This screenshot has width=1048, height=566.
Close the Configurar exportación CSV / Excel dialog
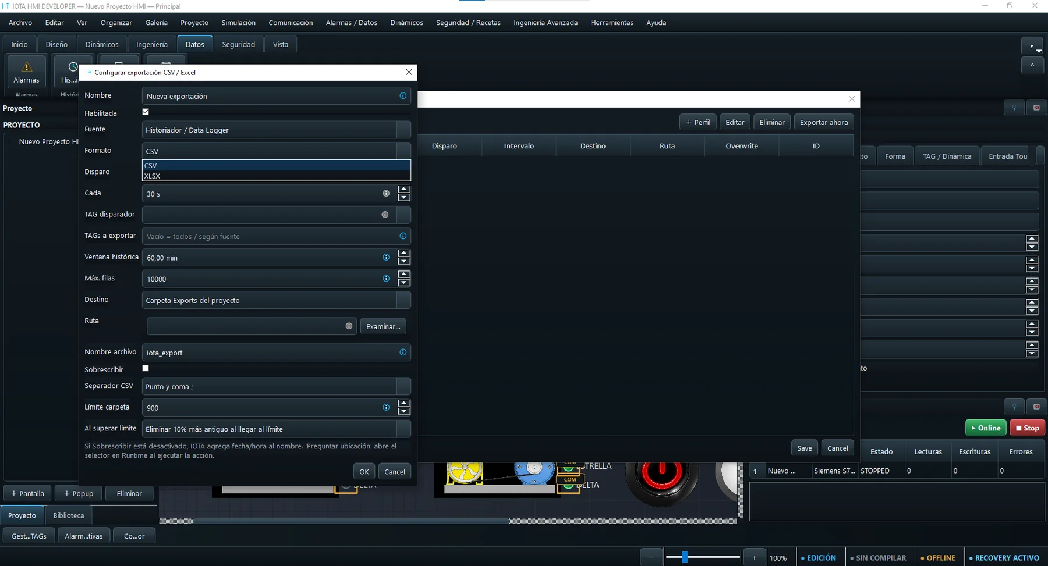tap(409, 72)
